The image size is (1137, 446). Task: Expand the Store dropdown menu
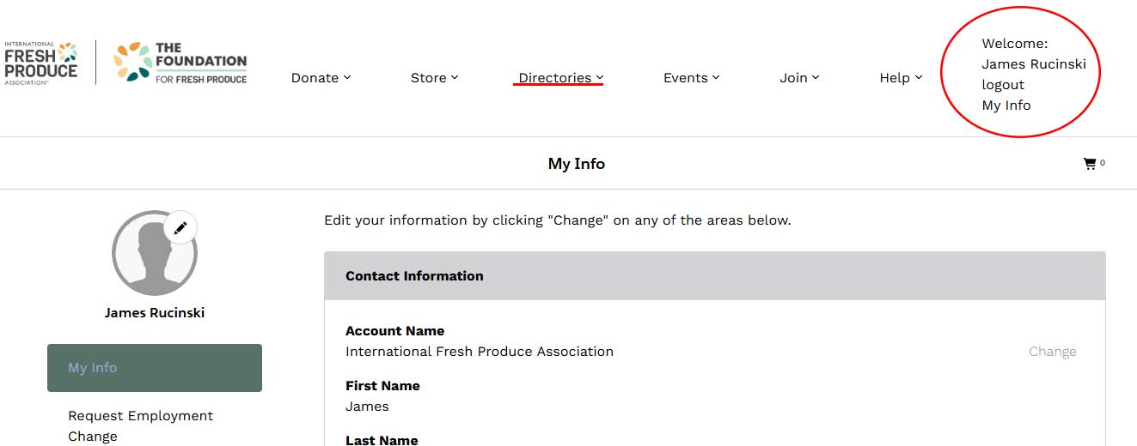point(434,78)
